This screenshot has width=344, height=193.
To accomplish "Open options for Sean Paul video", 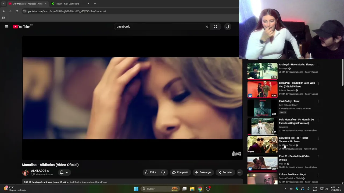I will (x=318, y=83).
